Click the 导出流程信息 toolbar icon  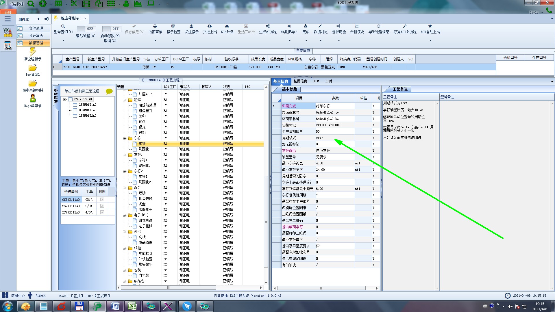pyautogui.click(x=378, y=26)
